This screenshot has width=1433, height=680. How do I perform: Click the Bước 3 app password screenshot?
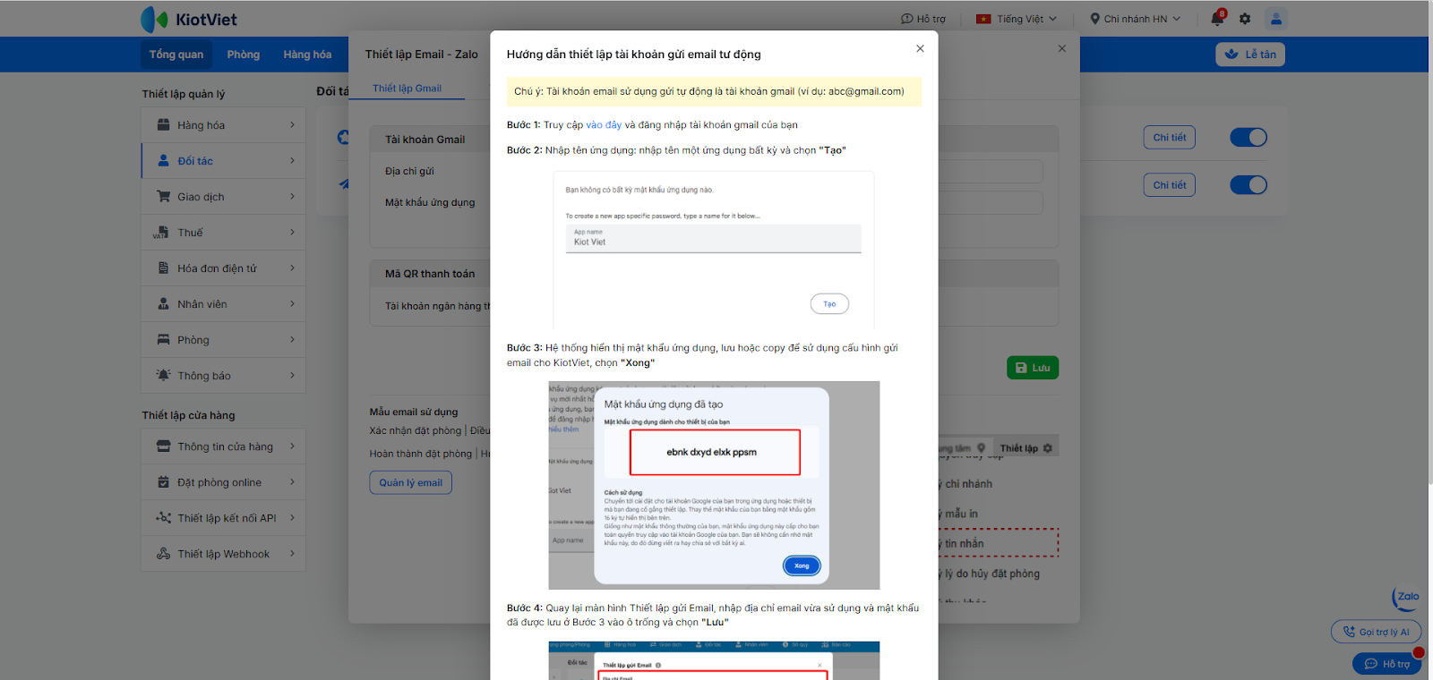coord(714,485)
